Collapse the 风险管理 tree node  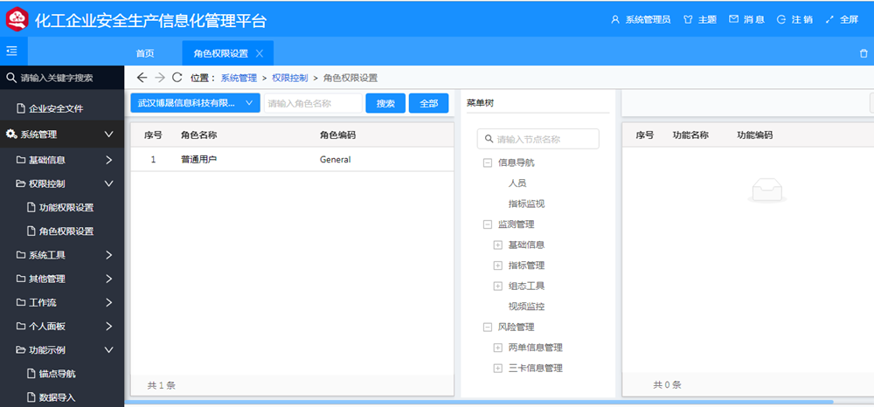pyautogui.click(x=487, y=328)
